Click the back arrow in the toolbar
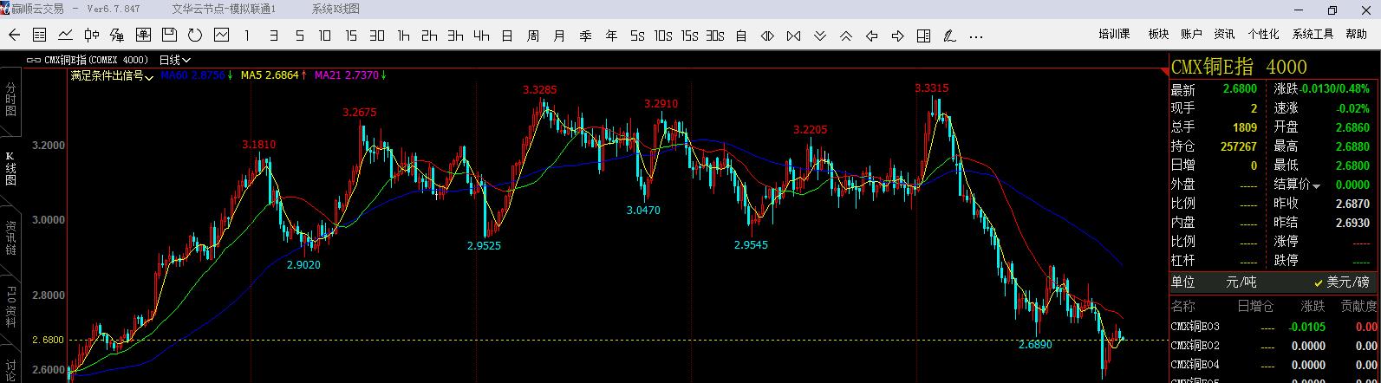The image size is (1381, 383). pos(13,36)
